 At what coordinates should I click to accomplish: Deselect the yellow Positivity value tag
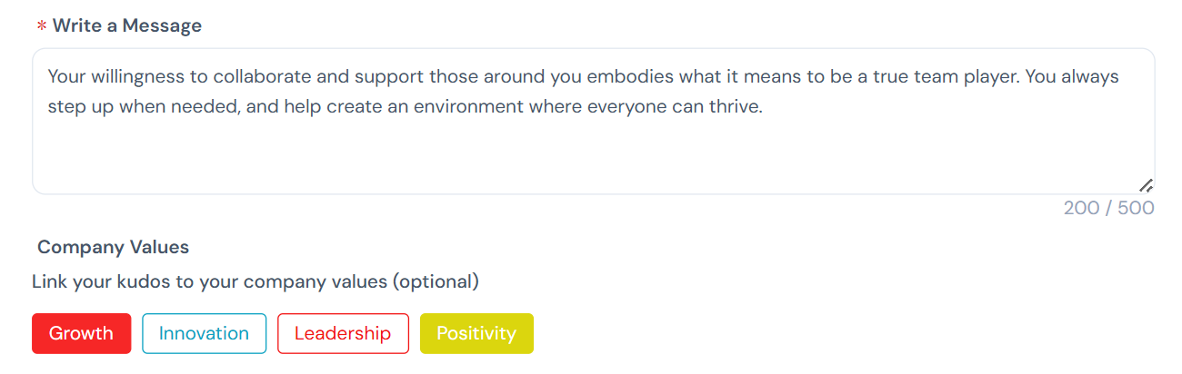476,333
